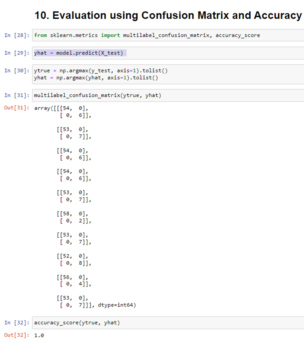This screenshot has height=343, width=304.
Task: Click the yhat argmax code line
Action: point(96,78)
